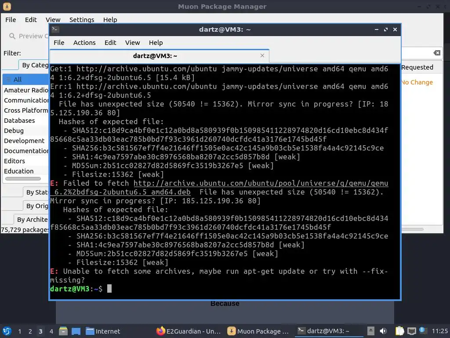Close the dartz@VM3 terminal tab
The image size is (450, 338).
point(262,55)
